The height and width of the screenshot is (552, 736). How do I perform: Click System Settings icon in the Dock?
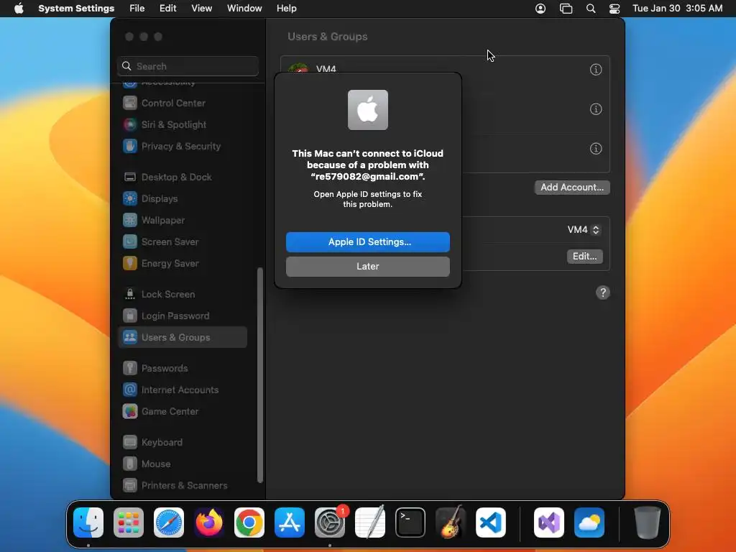coord(330,523)
